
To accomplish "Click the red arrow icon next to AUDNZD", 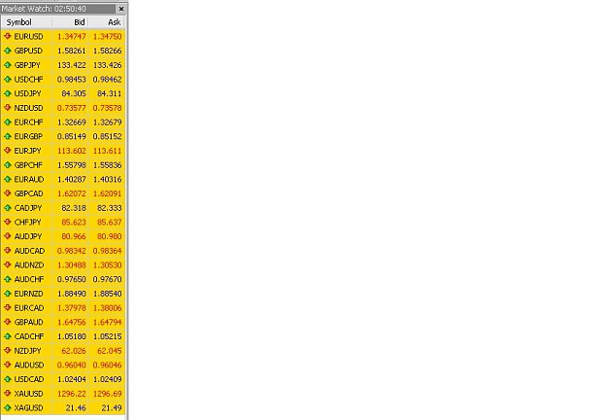I will pyautogui.click(x=8, y=265).
